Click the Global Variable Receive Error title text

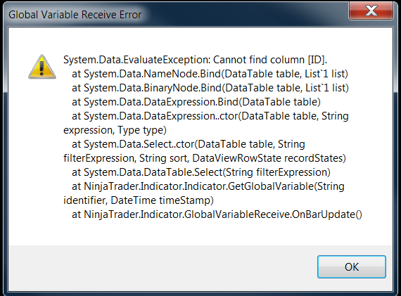click(75, 15)
